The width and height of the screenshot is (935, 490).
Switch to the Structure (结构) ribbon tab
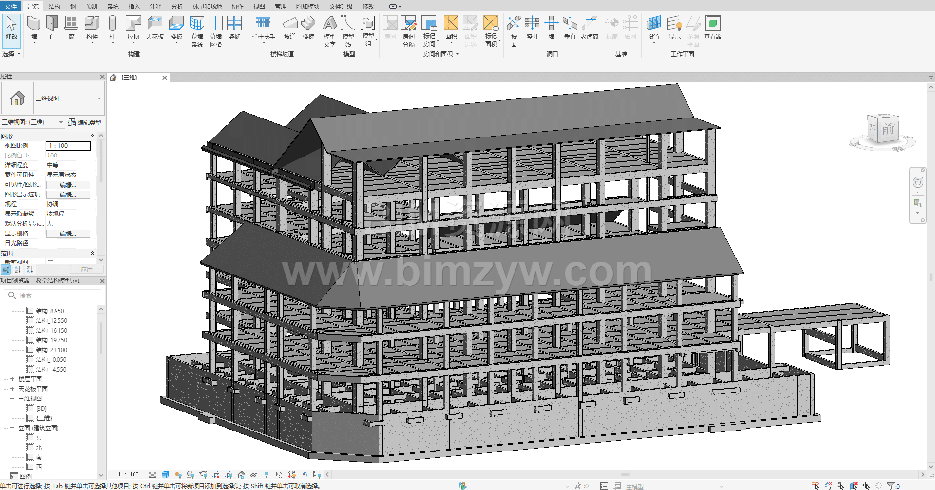pos(54,6)
